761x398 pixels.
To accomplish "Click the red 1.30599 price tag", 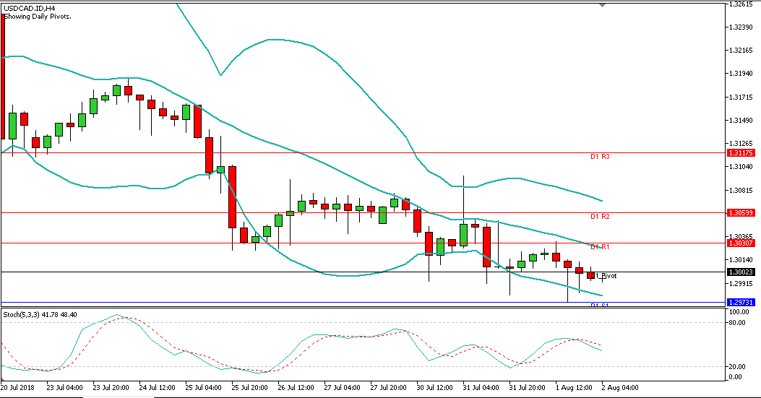I will tap(742, 213).
